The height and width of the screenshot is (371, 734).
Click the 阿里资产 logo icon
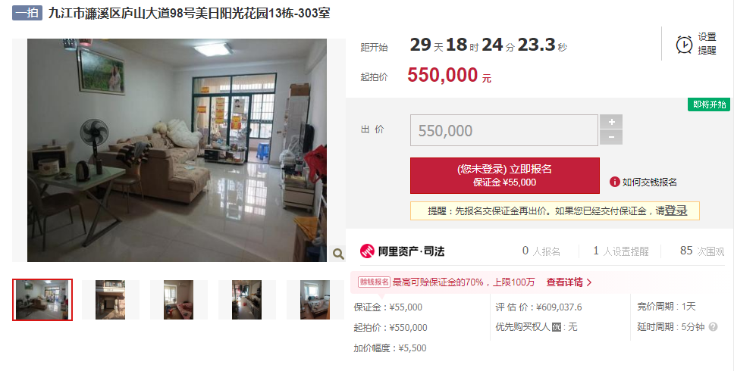367,251
